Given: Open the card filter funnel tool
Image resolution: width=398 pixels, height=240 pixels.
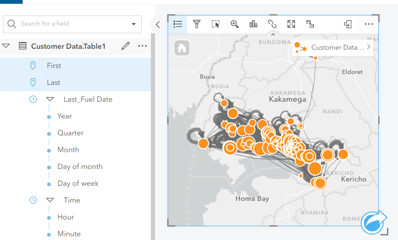Looking at the screenshot, I should (196, 24).
